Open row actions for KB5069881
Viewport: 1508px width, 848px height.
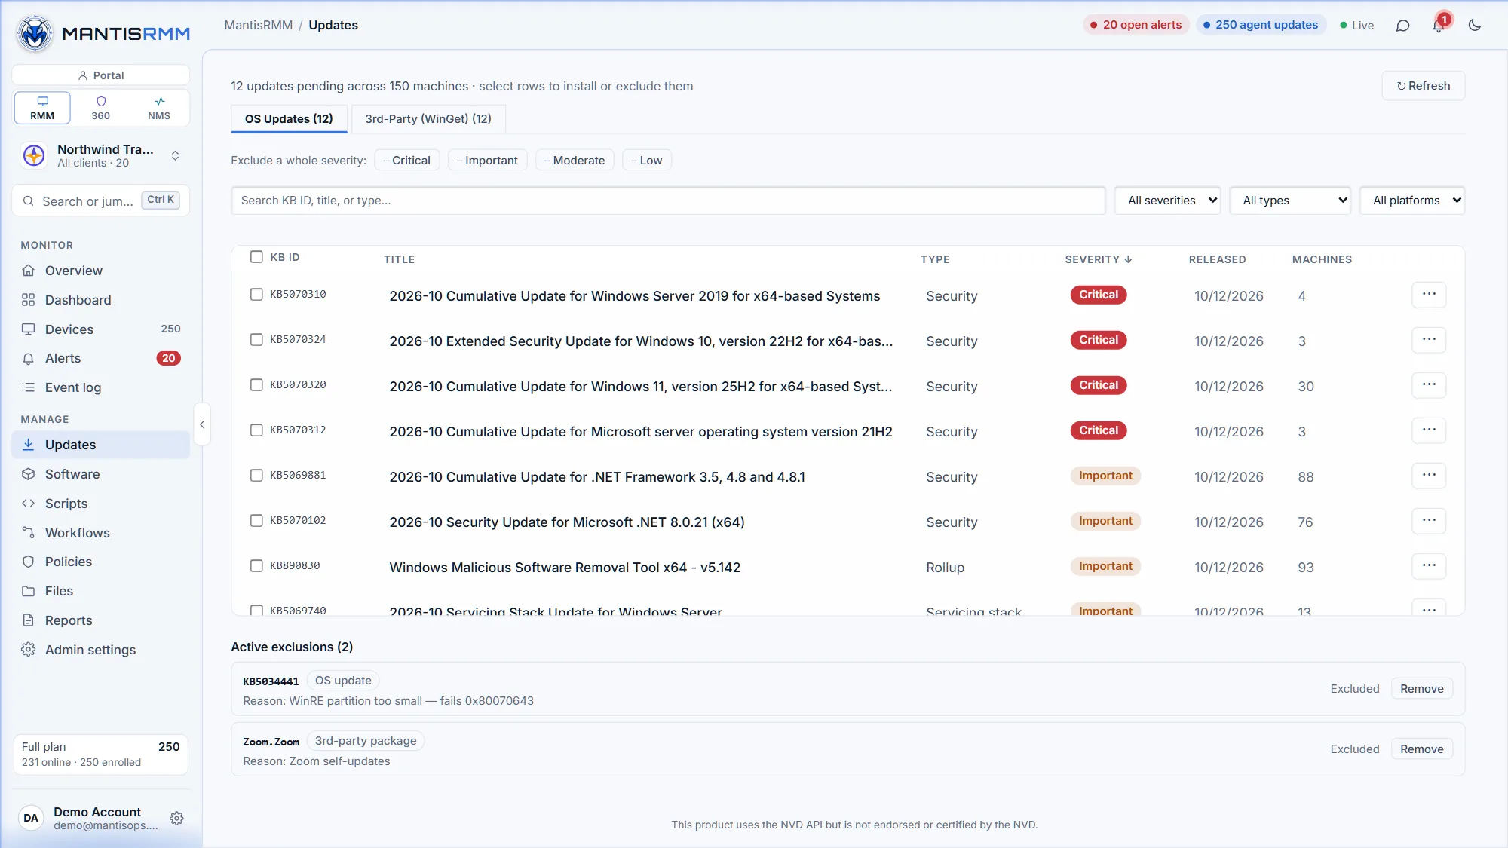click(1429, 476)
